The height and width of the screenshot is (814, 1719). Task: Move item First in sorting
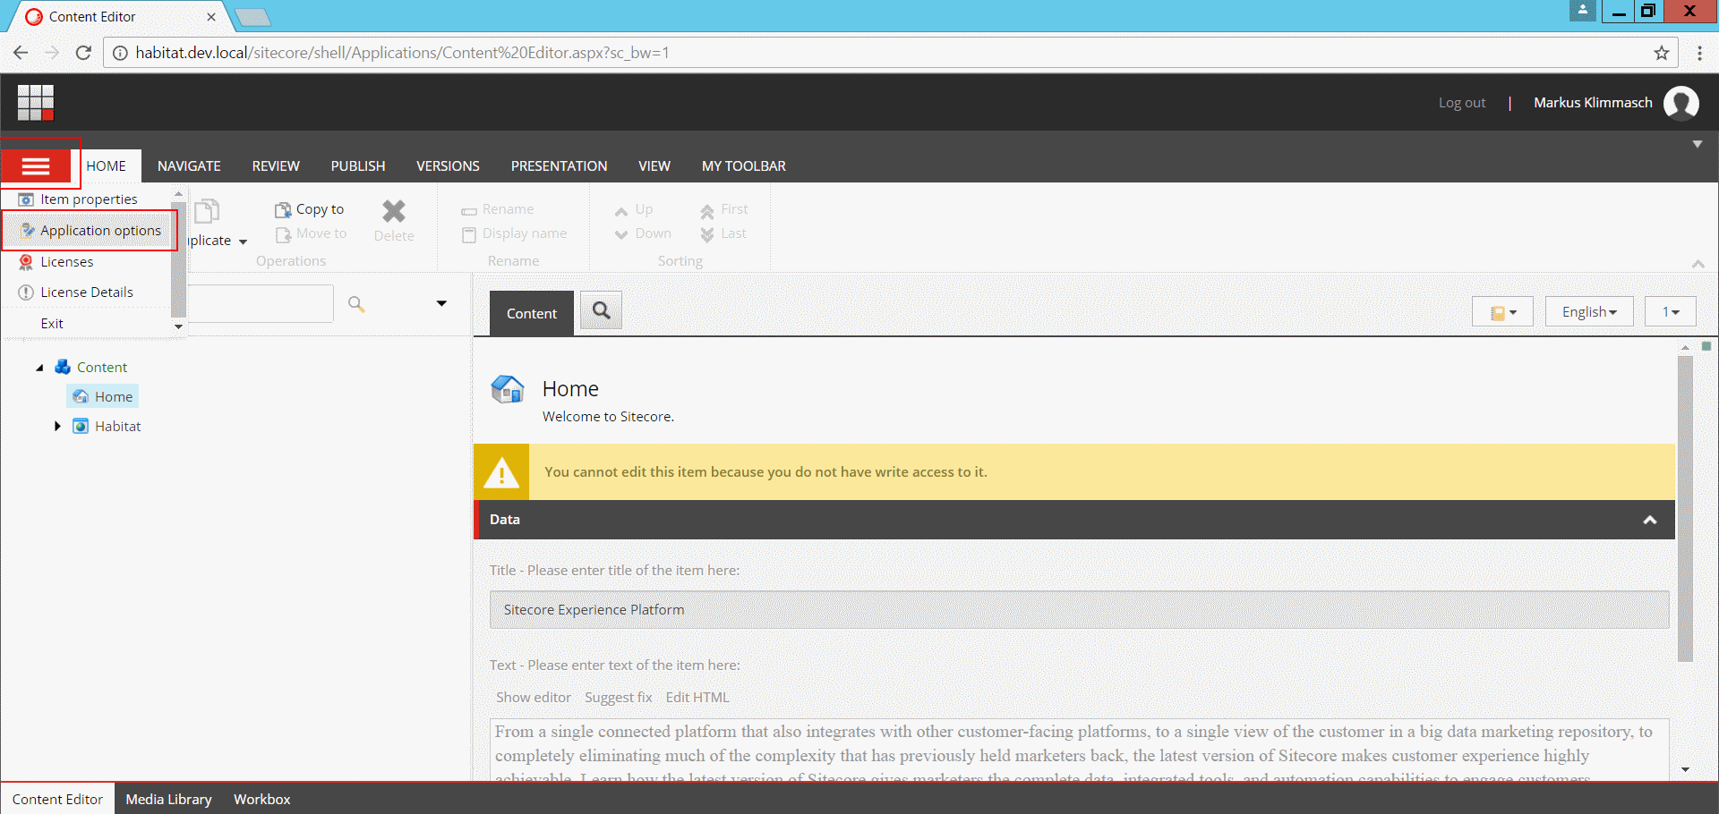pyautogui.click(x=724, y=209)
